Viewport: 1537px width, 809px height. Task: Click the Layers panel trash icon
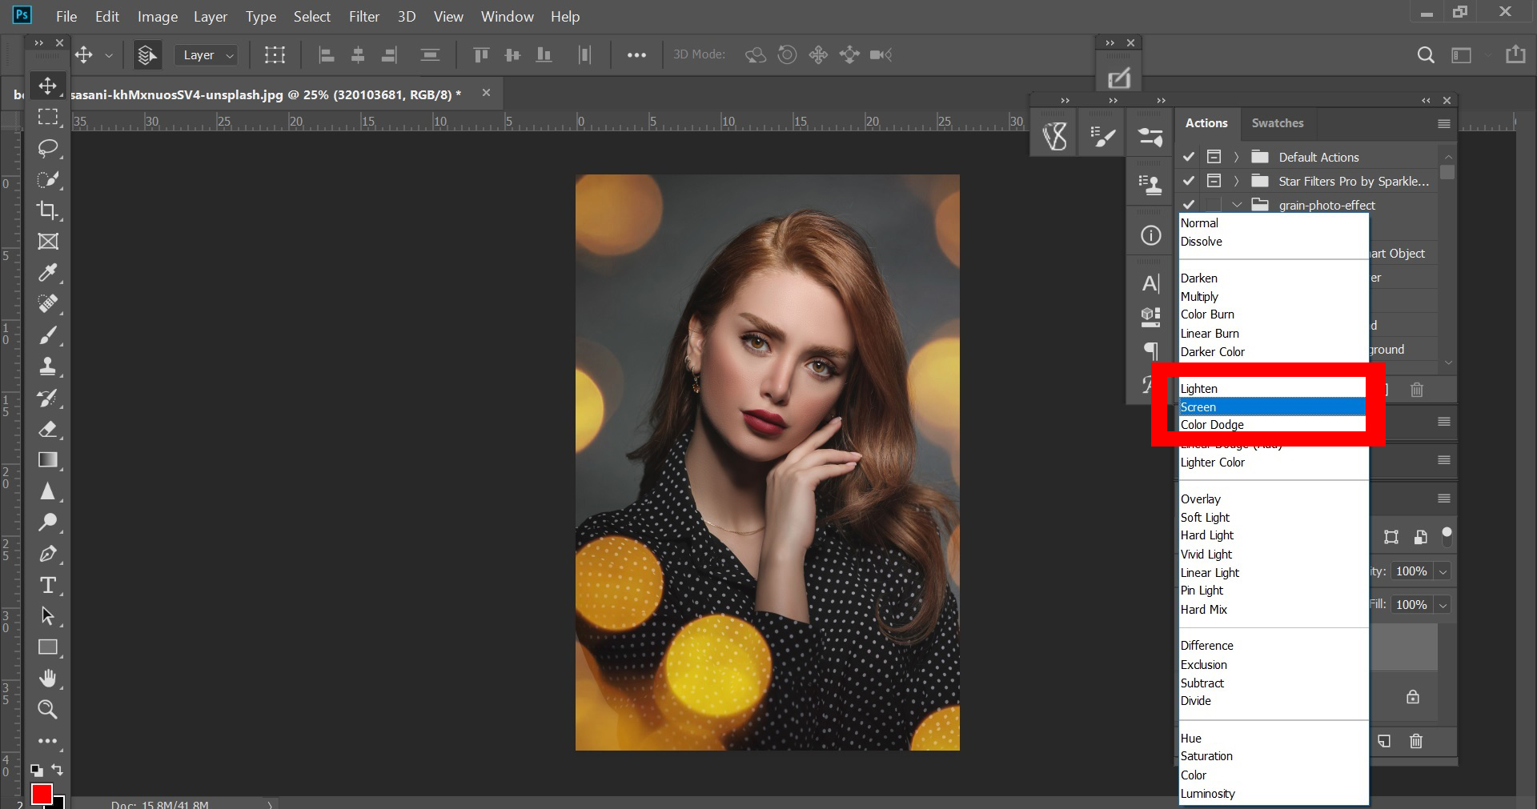(1416, 741)
